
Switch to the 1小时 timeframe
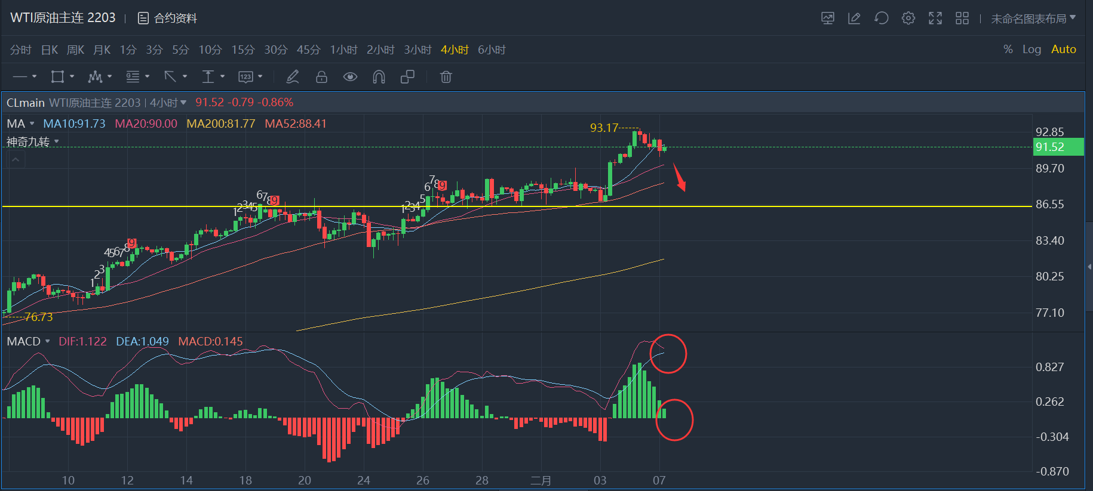coord(344,50)
